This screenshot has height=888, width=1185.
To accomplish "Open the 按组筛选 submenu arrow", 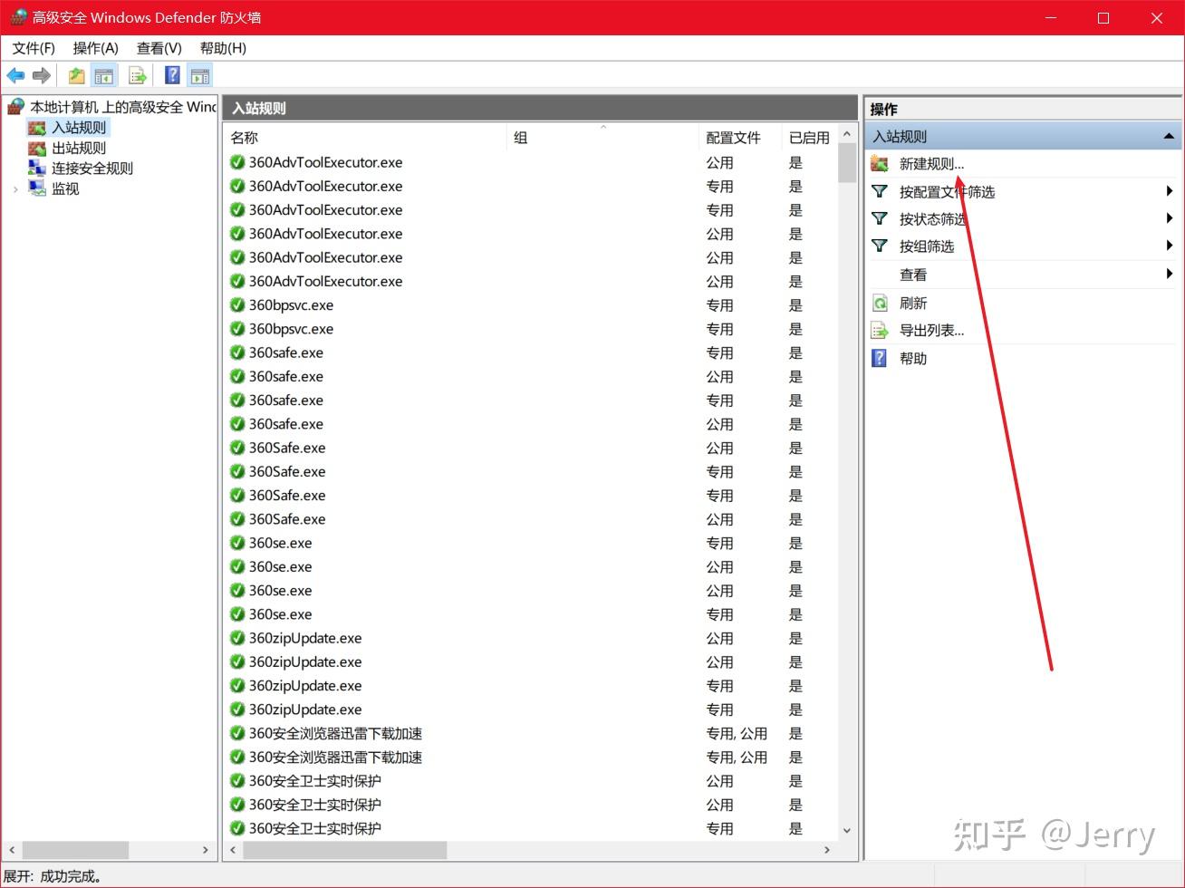I will click(1170, 246).
